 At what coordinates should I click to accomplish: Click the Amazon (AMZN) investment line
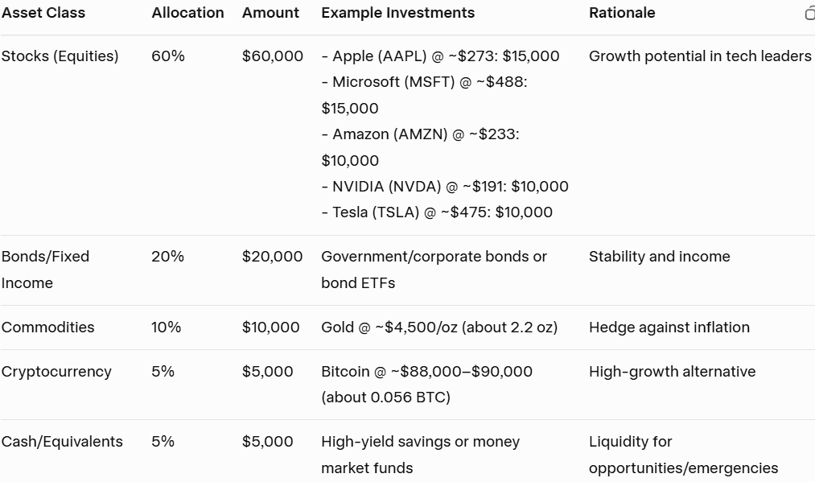tap(420, 134)
